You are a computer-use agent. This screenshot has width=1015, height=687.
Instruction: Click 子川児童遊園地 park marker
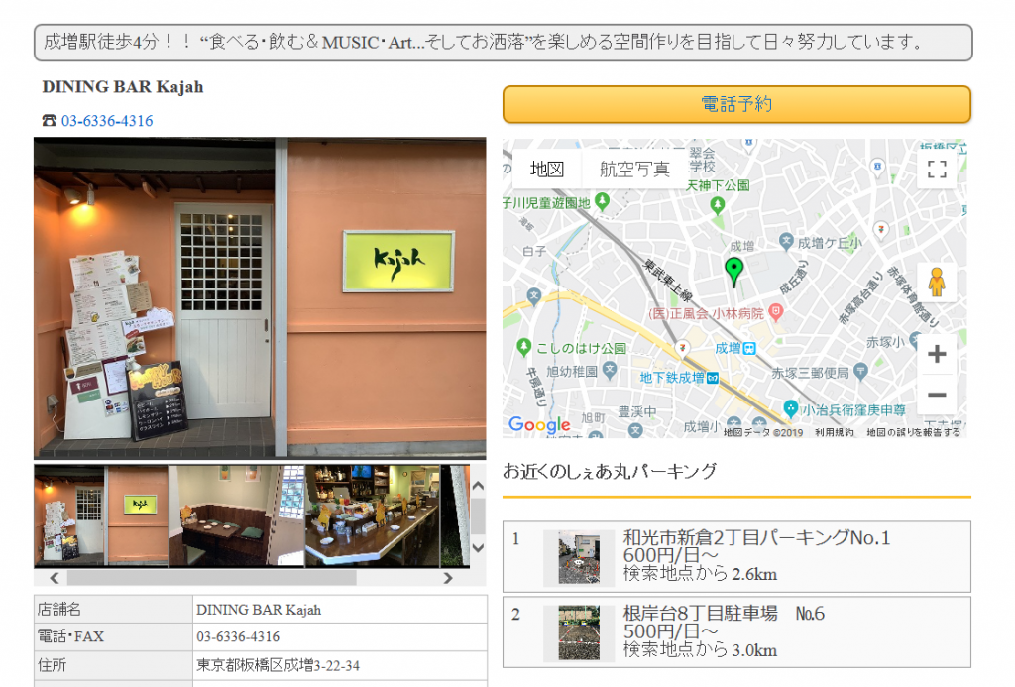tap(602, 201)
